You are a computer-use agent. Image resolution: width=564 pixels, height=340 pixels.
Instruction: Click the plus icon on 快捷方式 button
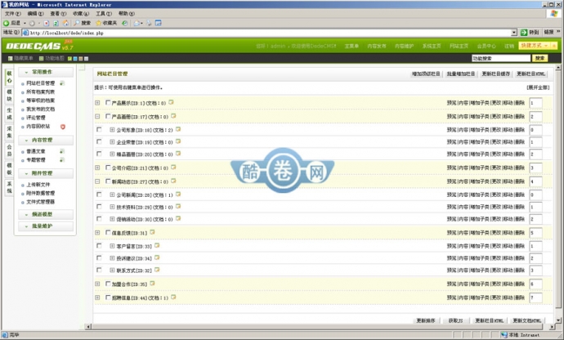[x=553, y=46]
